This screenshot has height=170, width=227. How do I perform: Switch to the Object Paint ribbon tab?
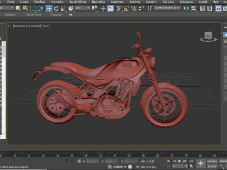(x=34, y=15)
